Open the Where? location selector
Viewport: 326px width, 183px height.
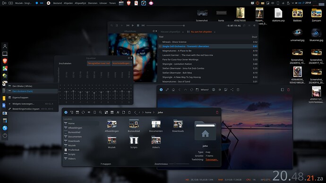pyautogui.click(x=205, y=90)
